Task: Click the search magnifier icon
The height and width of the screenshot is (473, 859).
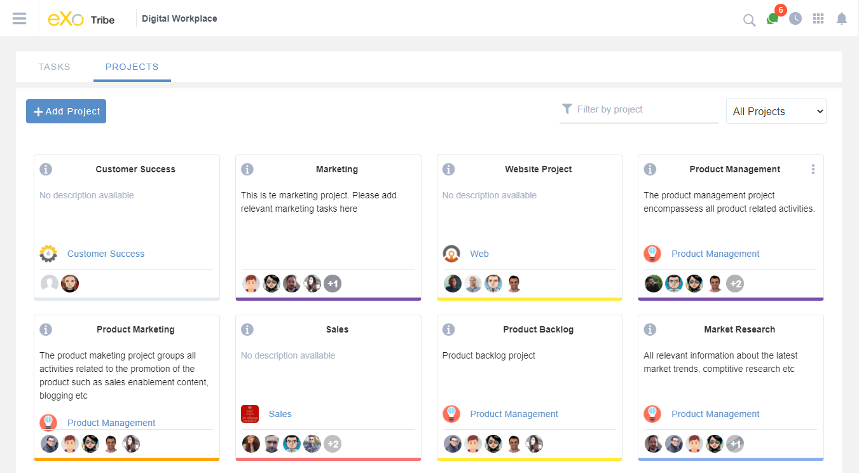Action: [749, 20]
